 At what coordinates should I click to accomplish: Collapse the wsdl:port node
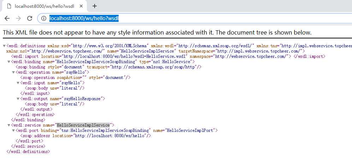(13, 130)
